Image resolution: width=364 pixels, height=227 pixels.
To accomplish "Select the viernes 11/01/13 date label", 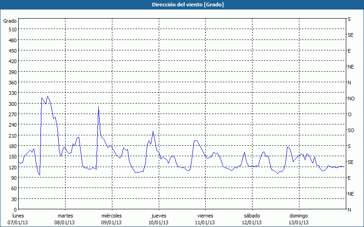I will [205, 219].
